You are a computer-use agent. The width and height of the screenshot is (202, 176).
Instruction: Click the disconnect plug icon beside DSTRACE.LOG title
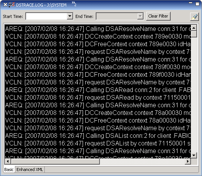pos(11,5)
